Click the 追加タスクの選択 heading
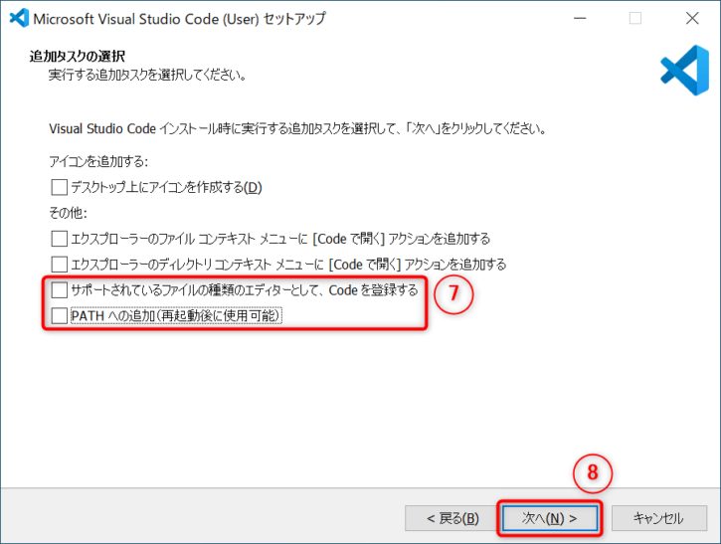This screenshot has height=544, width=721. click(84, 57)
